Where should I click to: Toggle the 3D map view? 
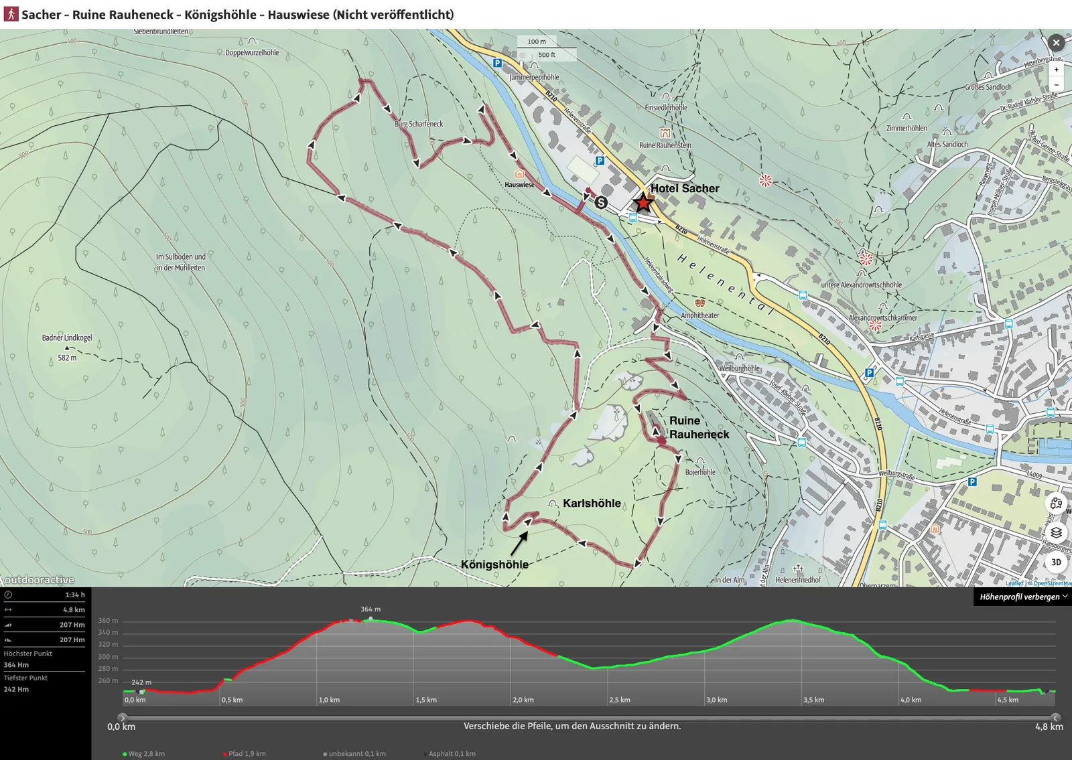click(x=1057, y=562)
